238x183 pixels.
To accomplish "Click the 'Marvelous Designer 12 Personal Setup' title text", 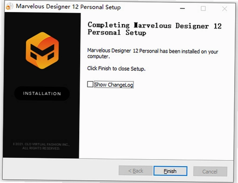I will tap(68, 7).
